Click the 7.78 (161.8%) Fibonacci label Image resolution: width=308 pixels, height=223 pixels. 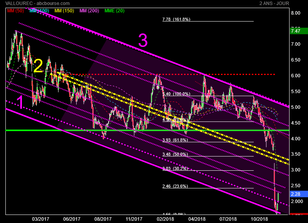pyautogui.click(x=176, y=19)
